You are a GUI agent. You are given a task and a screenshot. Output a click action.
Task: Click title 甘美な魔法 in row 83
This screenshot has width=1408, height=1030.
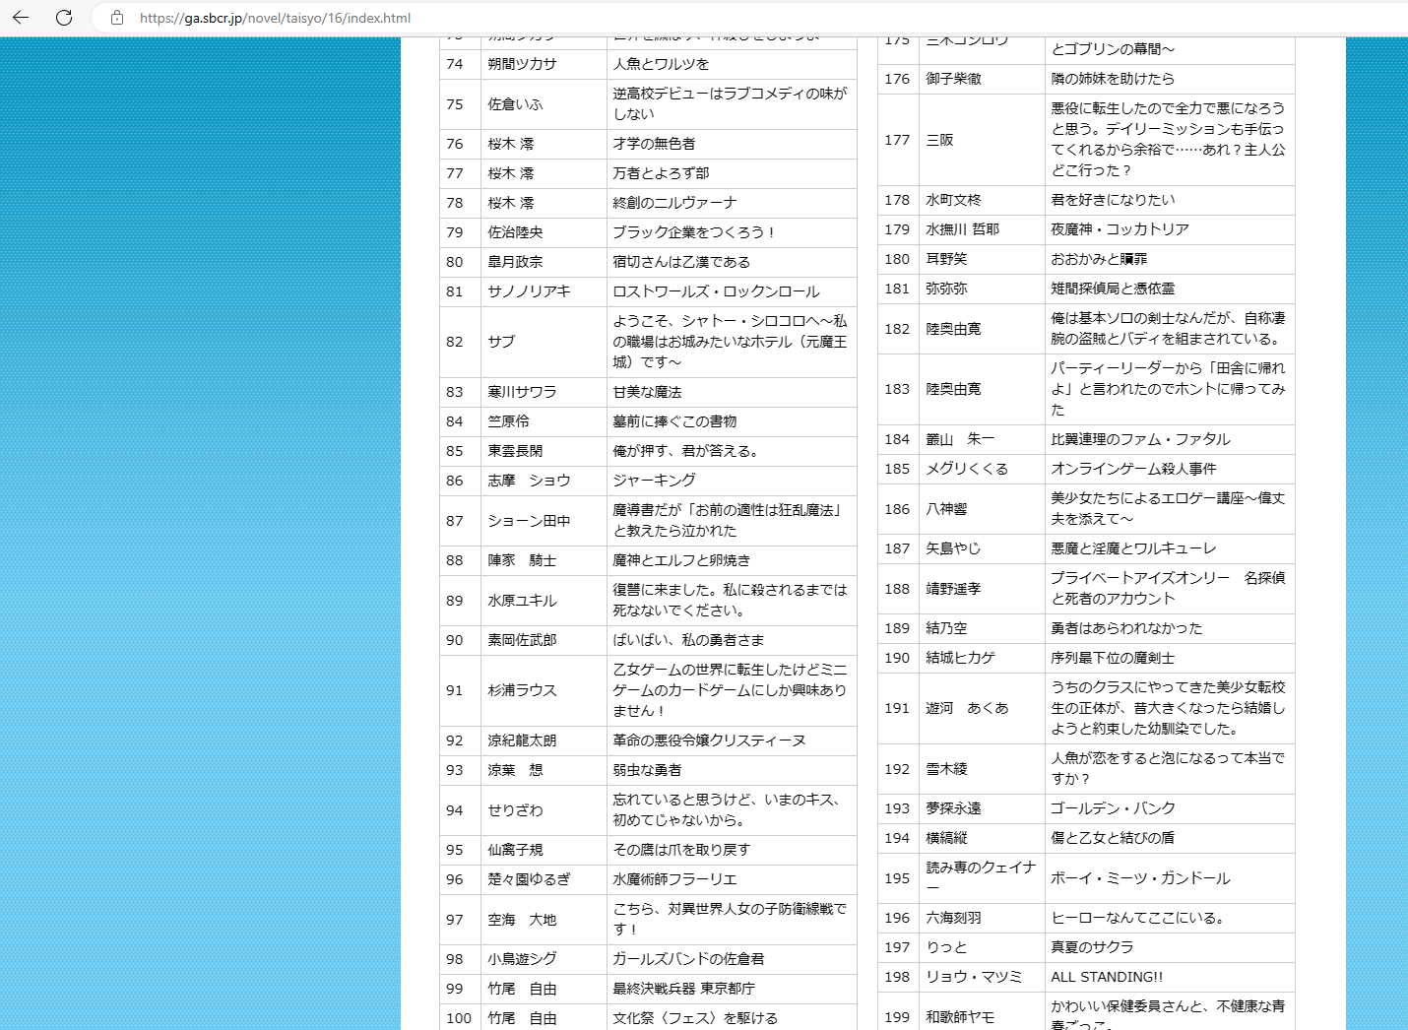[647, 392]
